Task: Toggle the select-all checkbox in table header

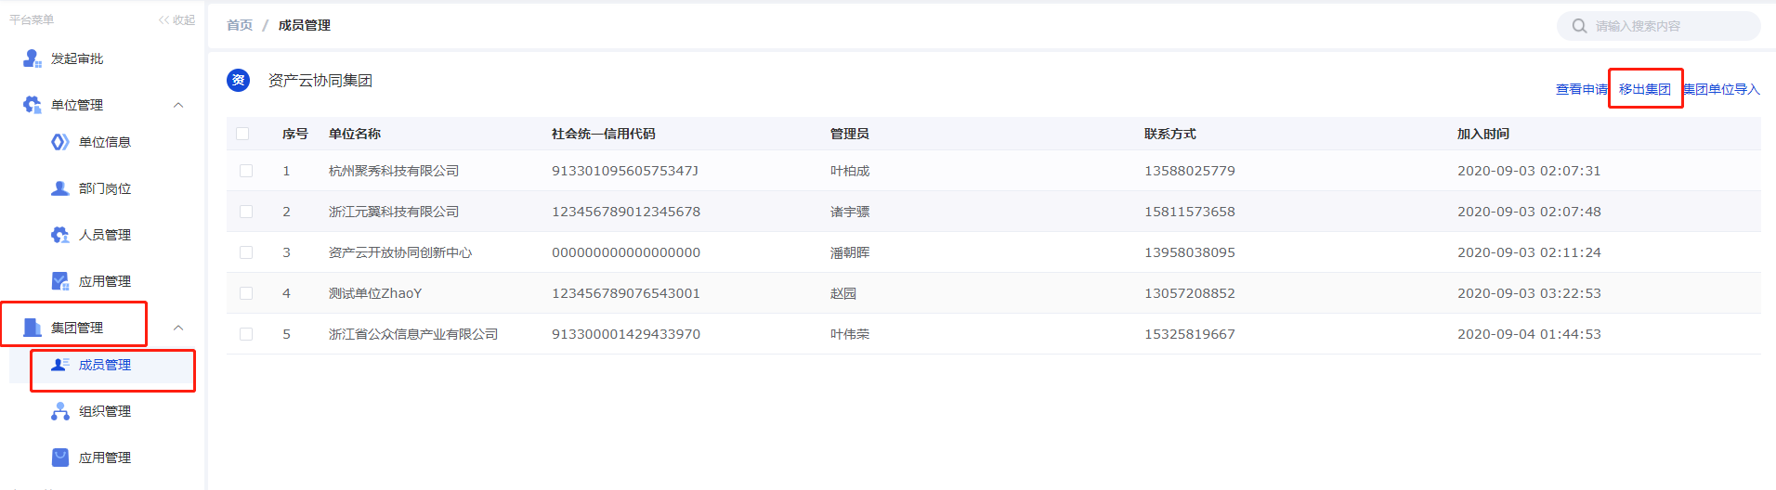Action: click(x=242, y=134)
